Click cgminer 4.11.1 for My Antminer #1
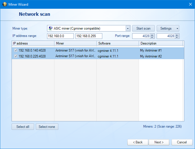Screen dimensions: 195x149 [108, 51]
